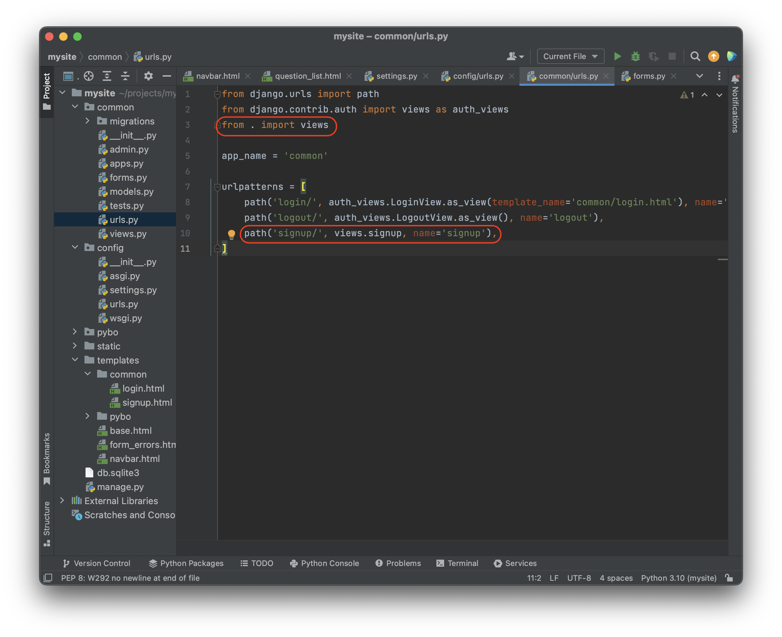Click the Debug bug icon
Screen dimensions: 782x637
pyautogui.click(x=636, y=57)
